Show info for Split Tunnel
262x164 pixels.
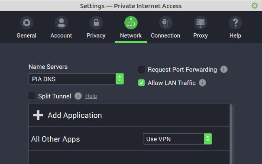(x=78, y=96)
